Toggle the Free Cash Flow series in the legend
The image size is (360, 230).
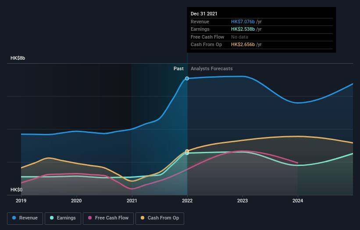click(108, 218)
